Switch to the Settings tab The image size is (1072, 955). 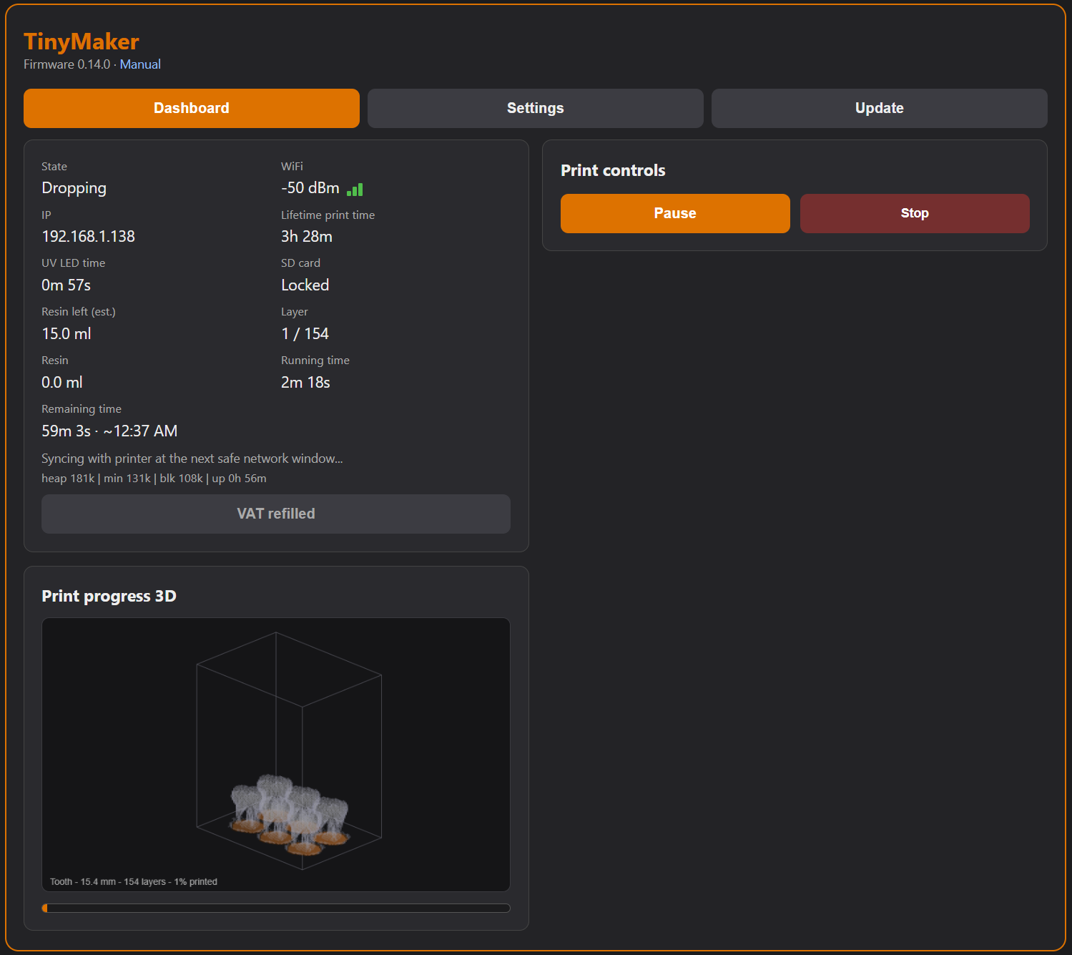click(536, 108)
